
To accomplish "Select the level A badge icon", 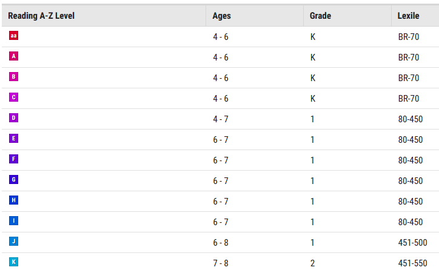I will (x=14, y=56).
